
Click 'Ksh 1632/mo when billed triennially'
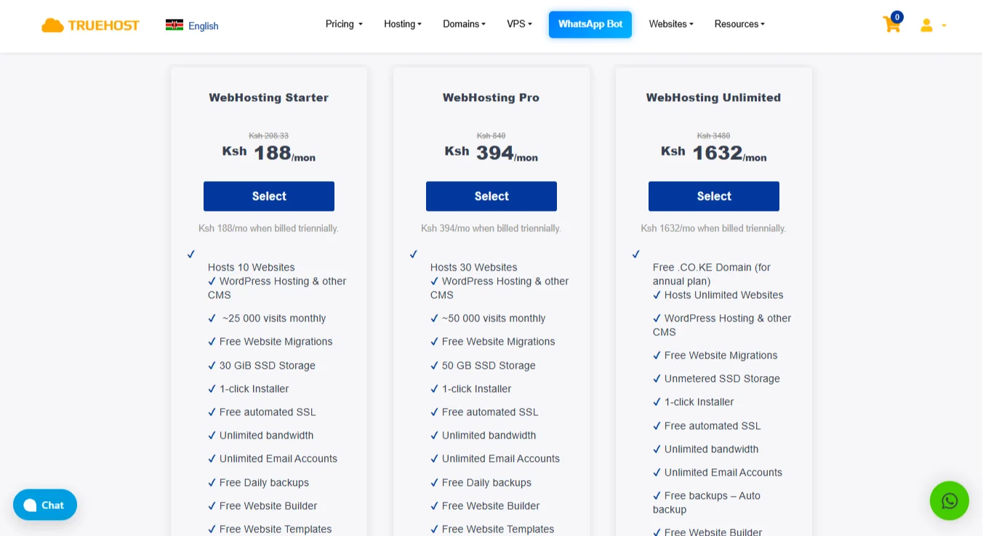pyautogui.click(x=714, y=228)
